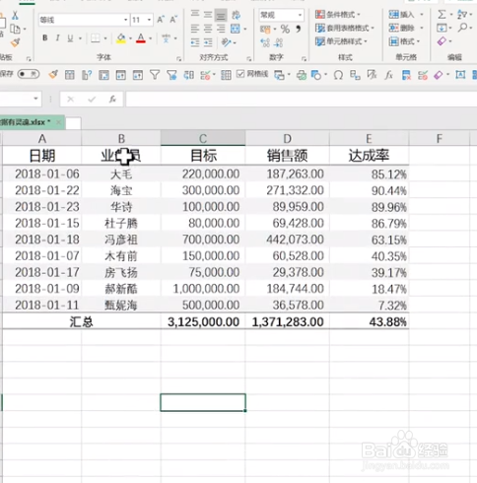Click the Format Painter brush in clipboard group
This screenshot has height=483, width=477.
[x=15, y=42]
